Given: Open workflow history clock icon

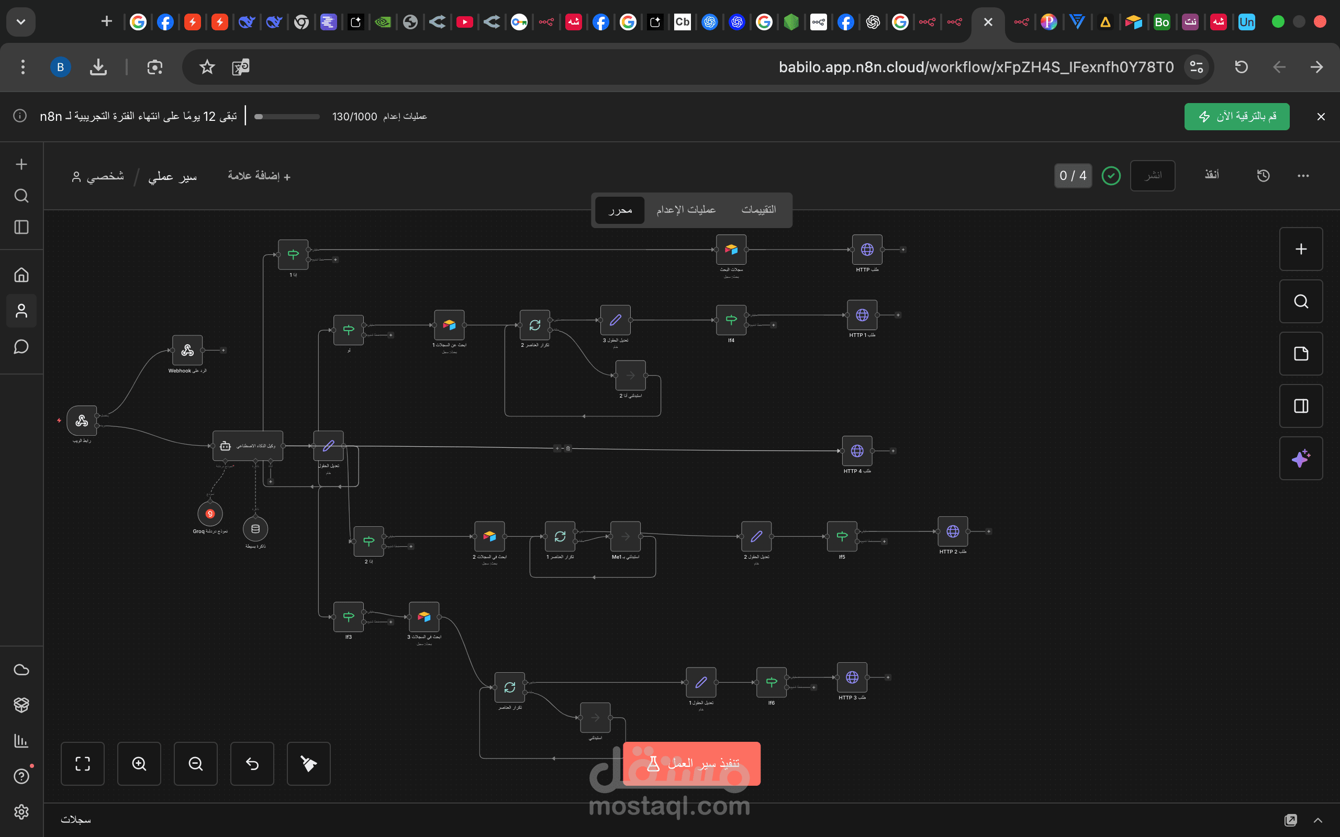Looking at the screenshot, I should (1263, 175).
